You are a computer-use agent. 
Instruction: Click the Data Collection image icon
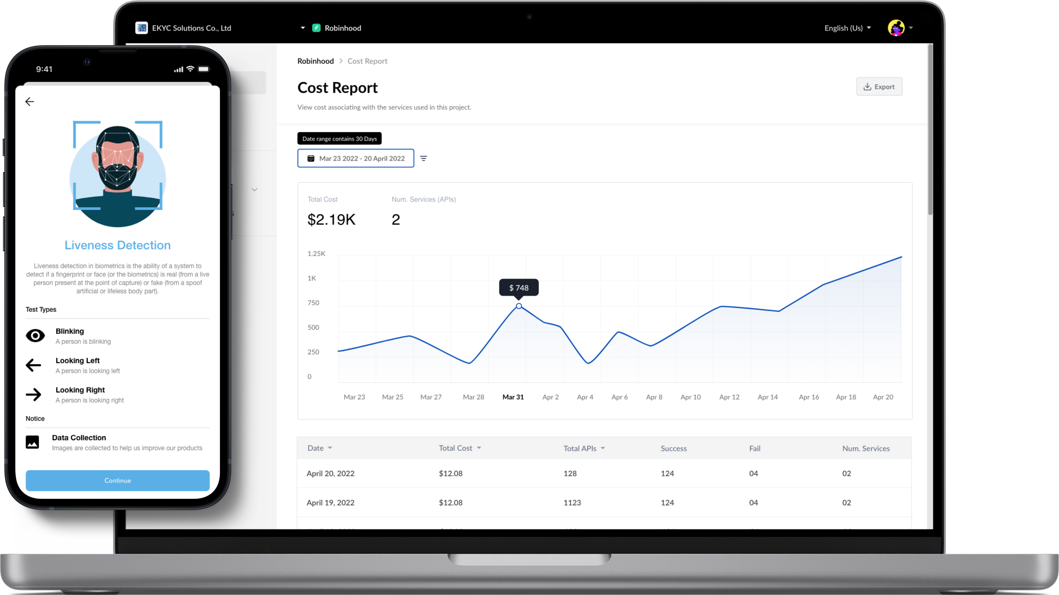(32, 442)
